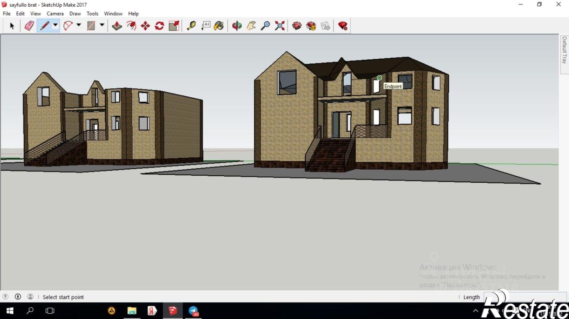Activate the Orbit camera tool
Image resolution: width=569 pixels, height=319 pixels.
click(x=237, y=26)
